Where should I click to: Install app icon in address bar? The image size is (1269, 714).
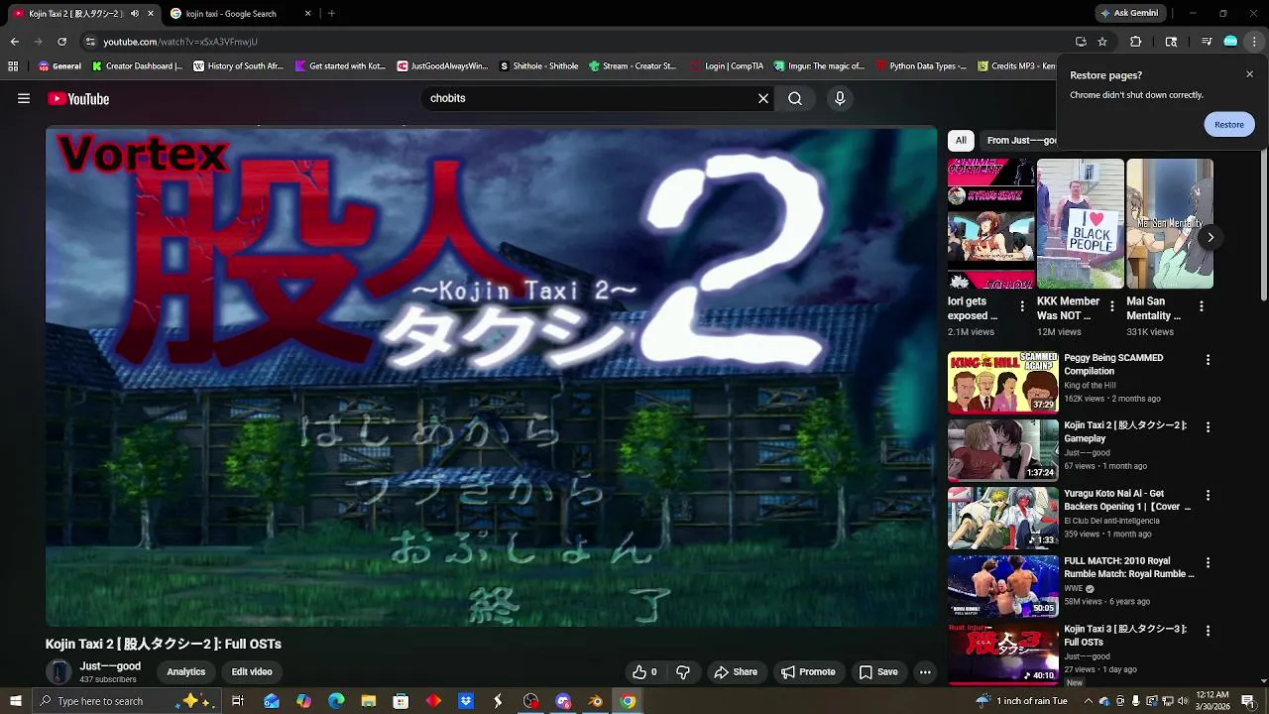click(x=1081, y=42)
